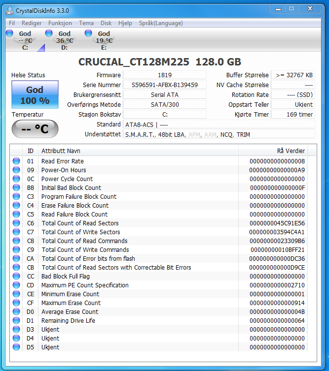Click the ID column header
Viewport: 329px width, 371px height.
tap(31, 151)
